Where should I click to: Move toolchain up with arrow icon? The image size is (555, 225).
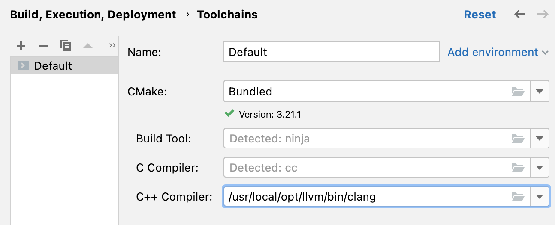tap(88, 45)
